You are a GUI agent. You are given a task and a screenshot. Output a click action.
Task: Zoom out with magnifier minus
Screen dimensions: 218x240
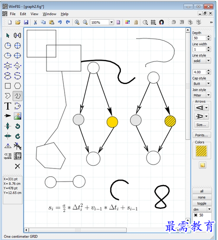point(85,23)
